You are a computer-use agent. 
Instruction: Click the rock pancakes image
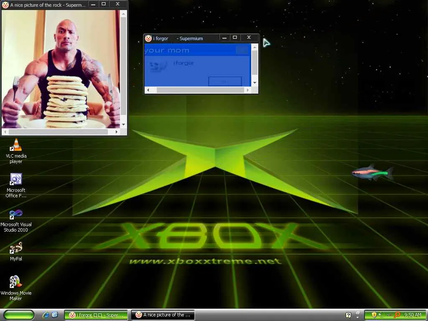click(61, 69)
